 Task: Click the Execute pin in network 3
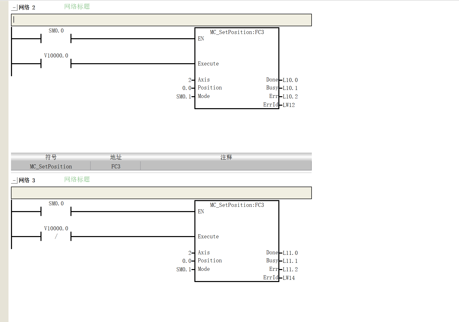[208, 237]
